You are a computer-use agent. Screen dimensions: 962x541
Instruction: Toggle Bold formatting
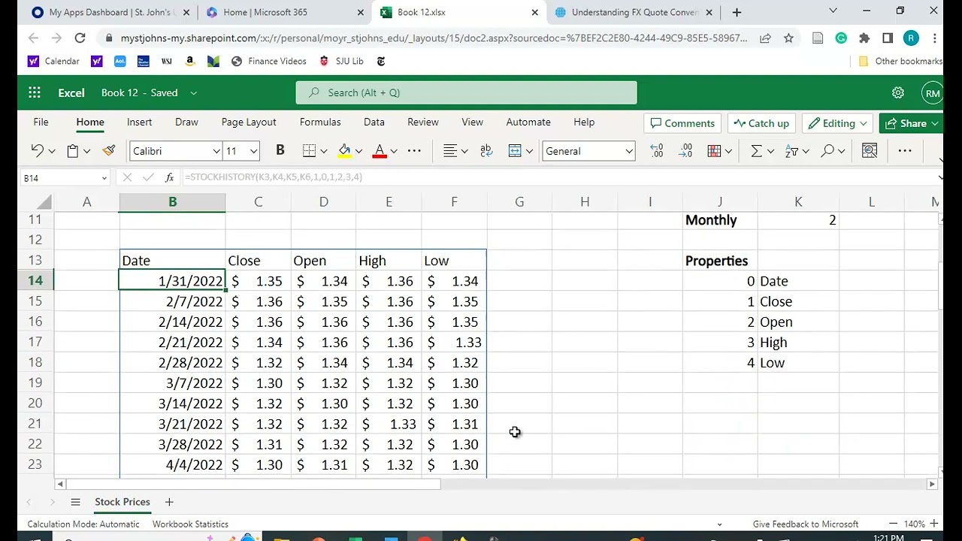tap(280, 150)
